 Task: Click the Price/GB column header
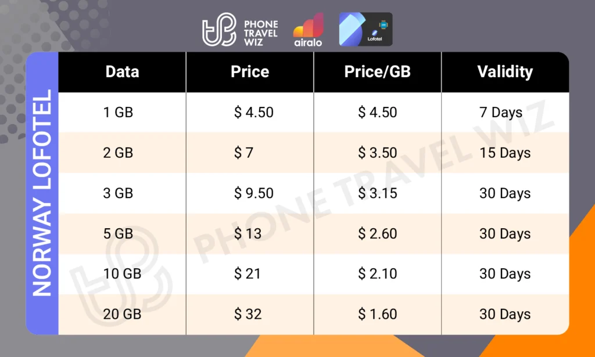[x=377, y=72]
